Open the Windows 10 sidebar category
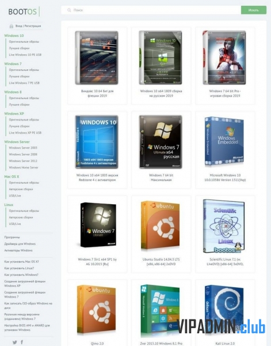 (14, 36)
